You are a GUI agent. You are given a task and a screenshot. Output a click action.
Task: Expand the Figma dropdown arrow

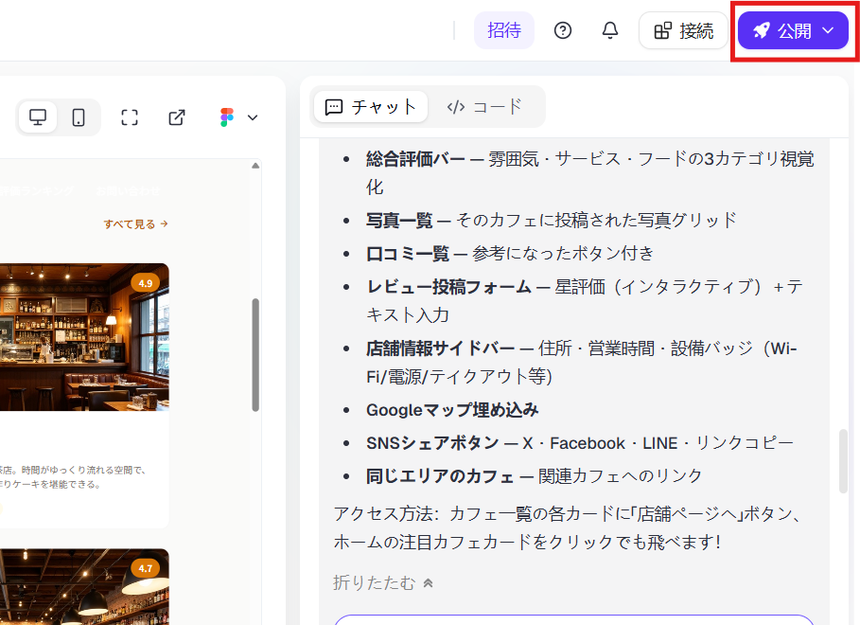[x=253, y=117]
